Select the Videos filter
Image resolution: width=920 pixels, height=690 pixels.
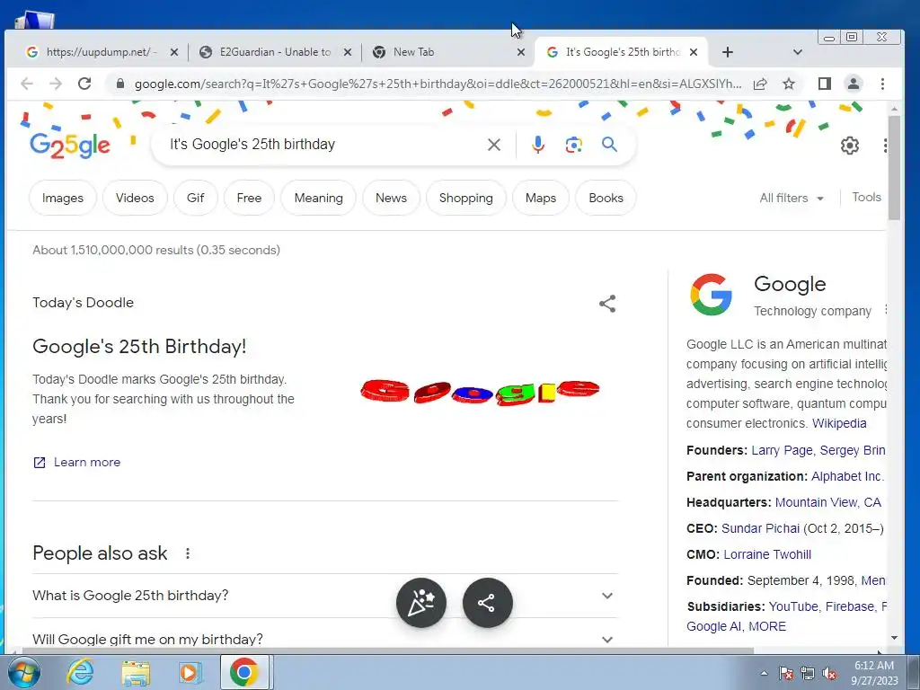click(135, 198)
